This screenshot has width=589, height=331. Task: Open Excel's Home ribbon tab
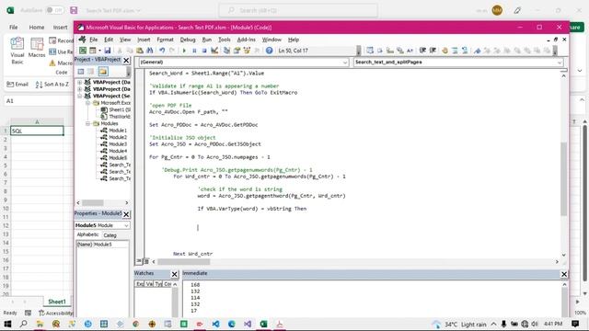(x=37, y=28)
